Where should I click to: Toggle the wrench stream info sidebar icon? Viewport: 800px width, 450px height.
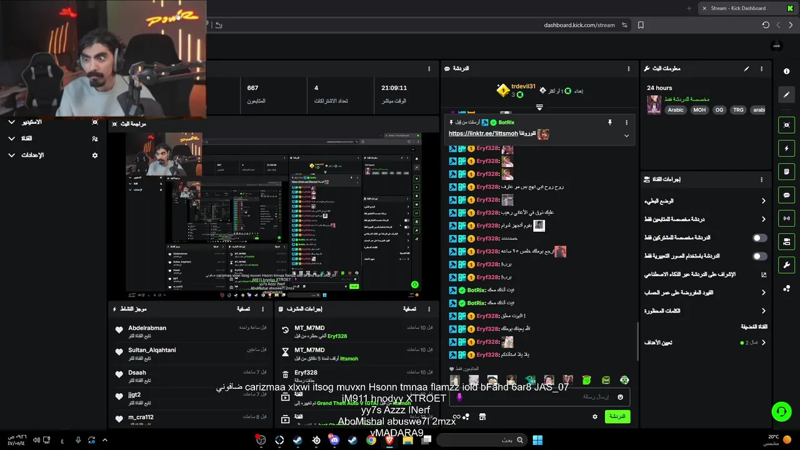786,264
